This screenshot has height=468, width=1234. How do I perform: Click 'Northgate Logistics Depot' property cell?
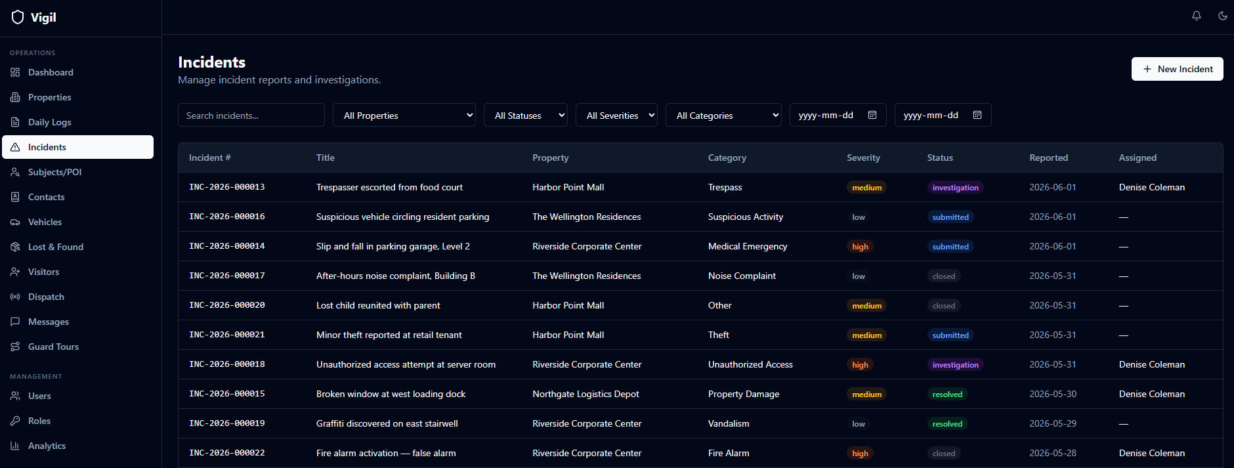click(x=585, y=394)
